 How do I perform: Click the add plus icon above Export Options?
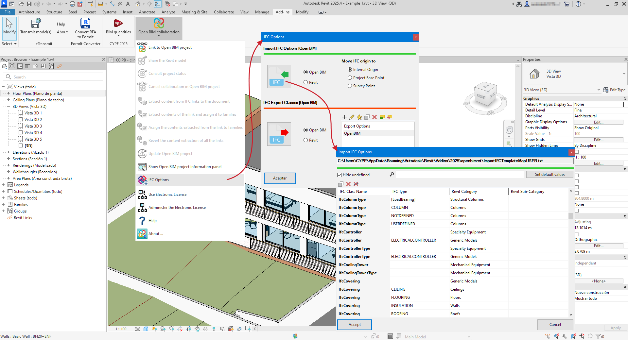[x=344, y=117]
